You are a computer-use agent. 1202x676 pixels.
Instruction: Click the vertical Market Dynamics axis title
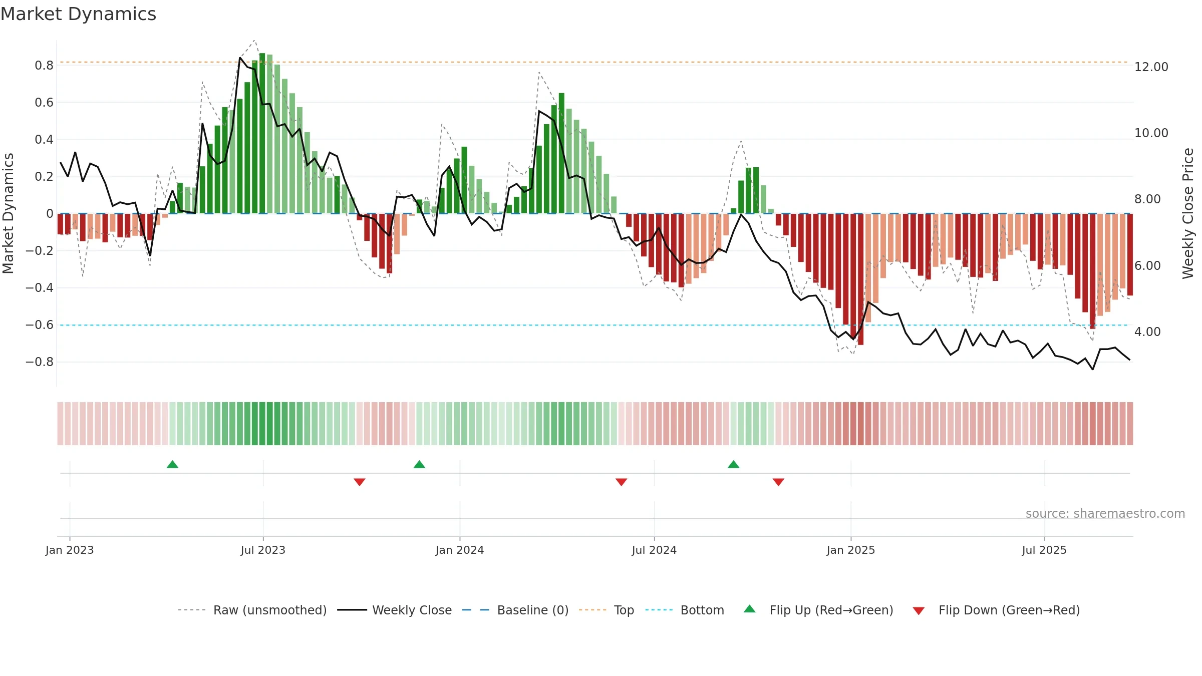8,213
